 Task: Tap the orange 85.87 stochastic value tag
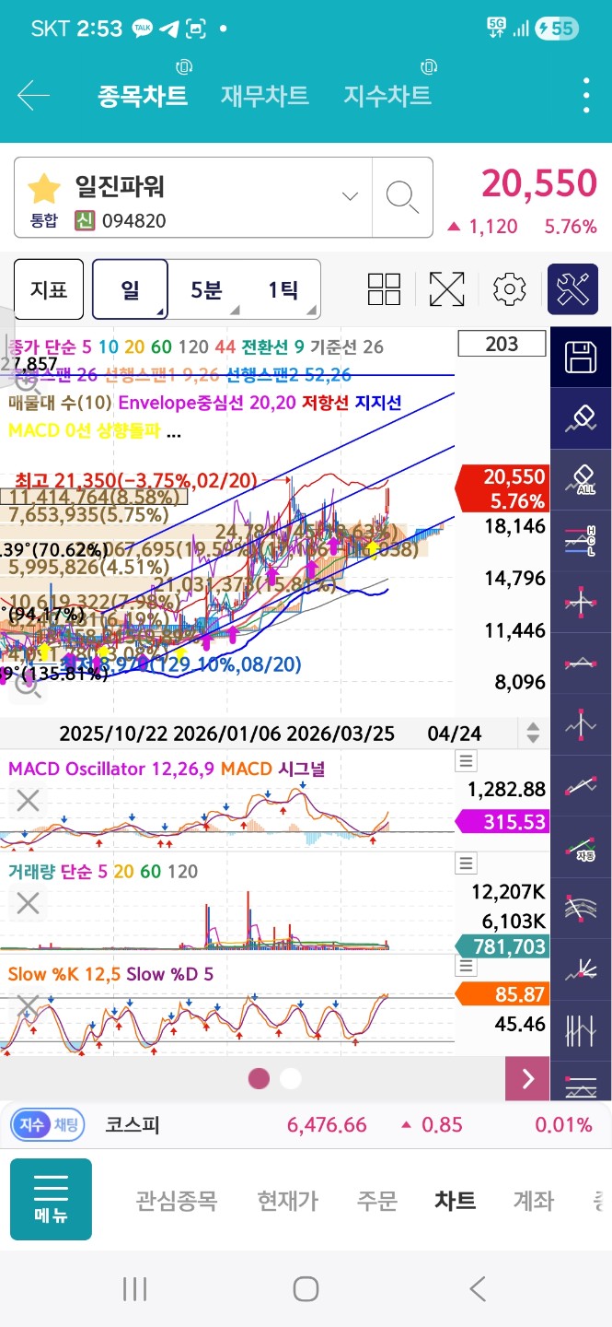(x=502, y=995)
